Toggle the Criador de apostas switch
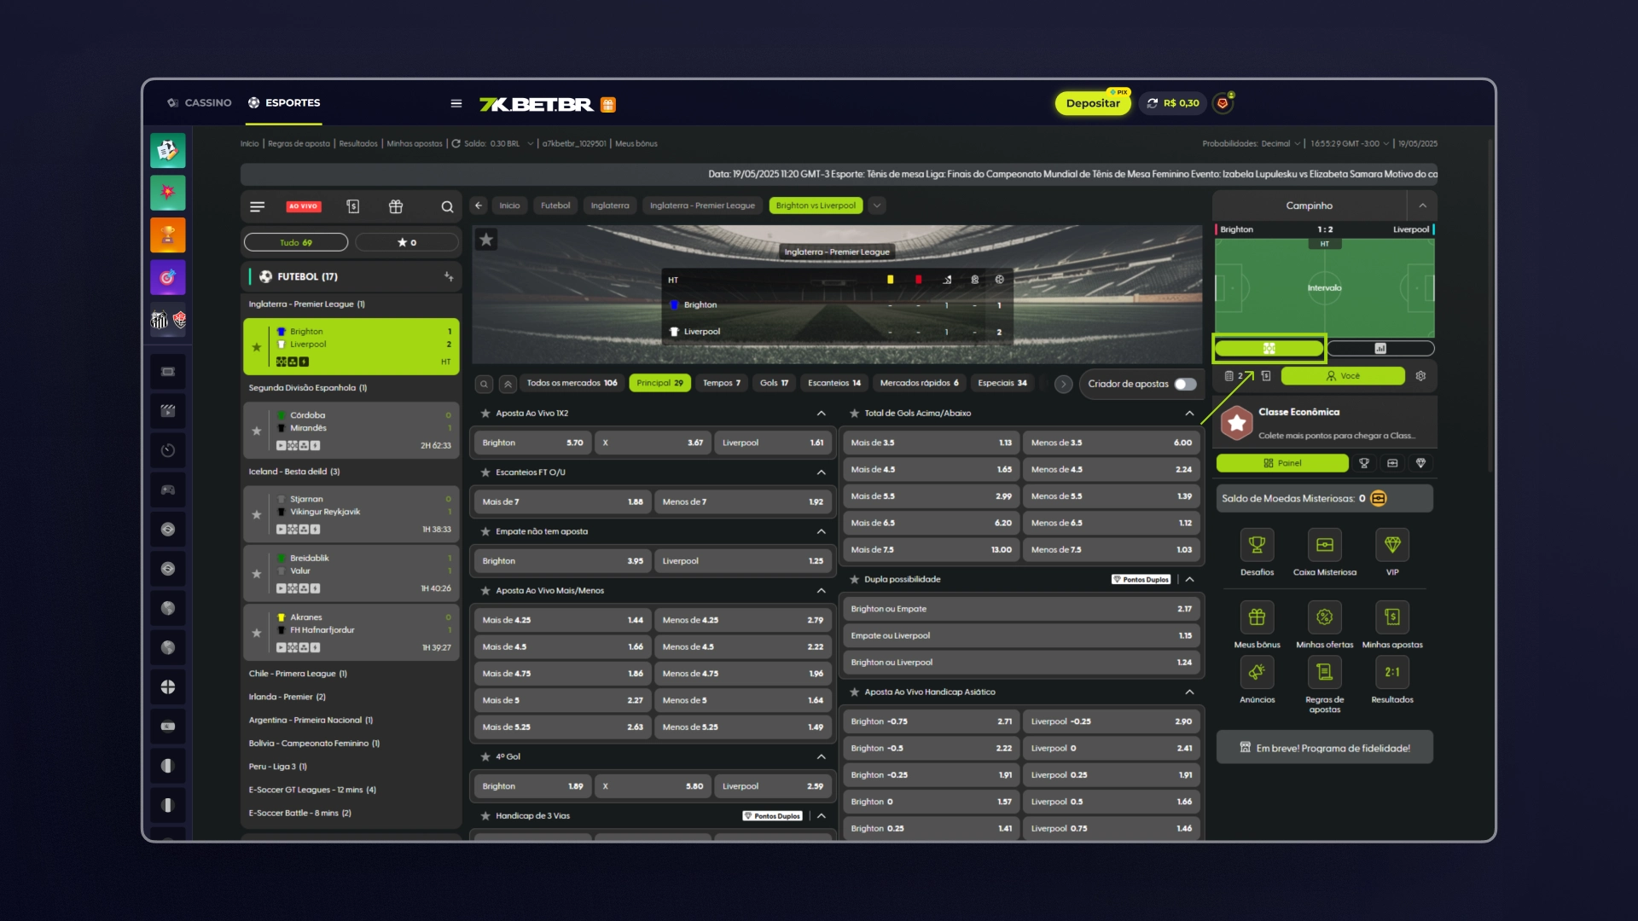The width and height of the screenshot is (1638, 921). click(x=1184, y=384)
